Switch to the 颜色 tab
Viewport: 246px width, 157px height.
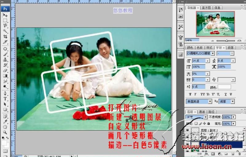190,48
